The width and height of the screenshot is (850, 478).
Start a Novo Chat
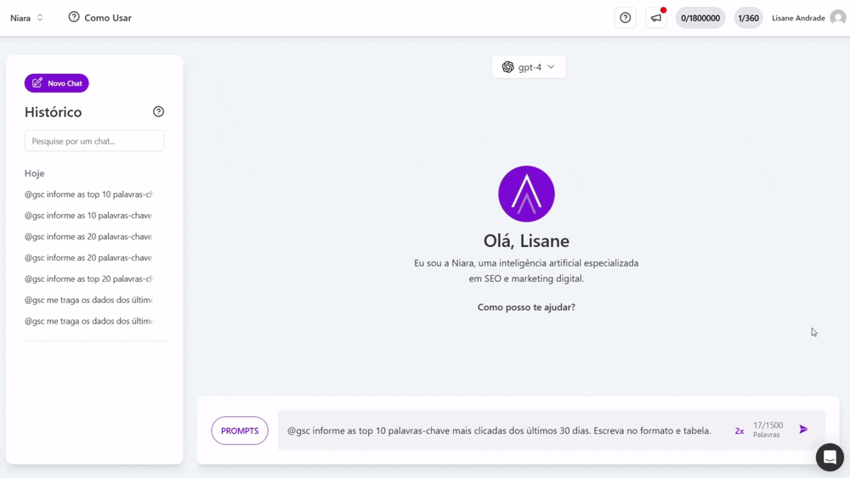(x=57, y=83)
